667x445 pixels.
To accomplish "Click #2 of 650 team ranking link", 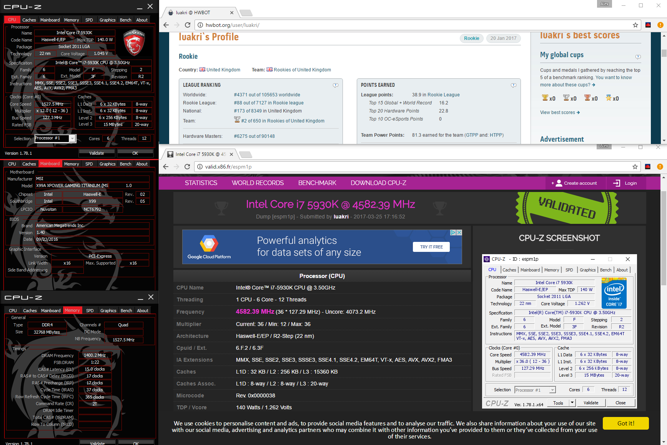I will point(283,121).
